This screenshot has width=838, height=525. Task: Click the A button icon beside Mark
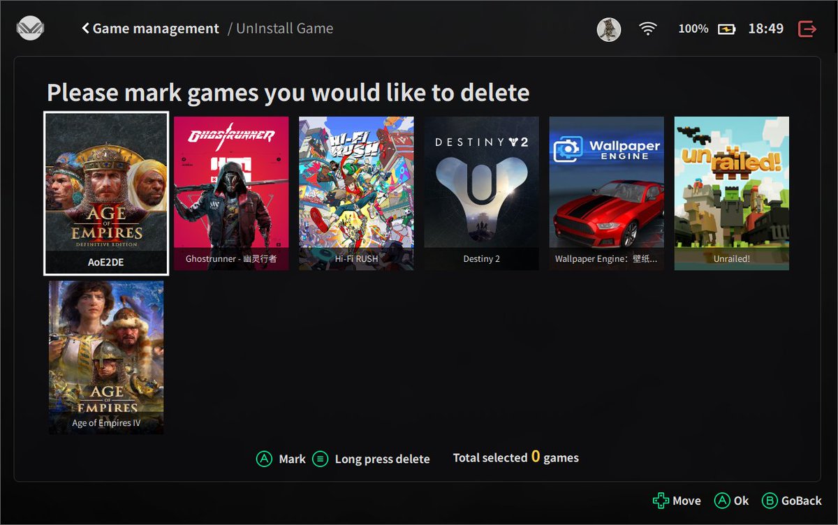click(264, 459)
